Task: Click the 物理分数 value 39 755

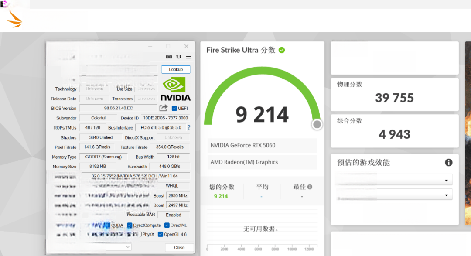Action: 394,98
